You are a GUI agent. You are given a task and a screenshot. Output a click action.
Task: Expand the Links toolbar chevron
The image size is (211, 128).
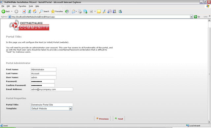[210, 16]
